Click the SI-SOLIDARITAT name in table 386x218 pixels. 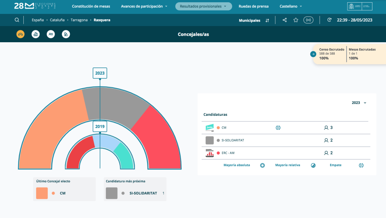(x=233, y=140)
